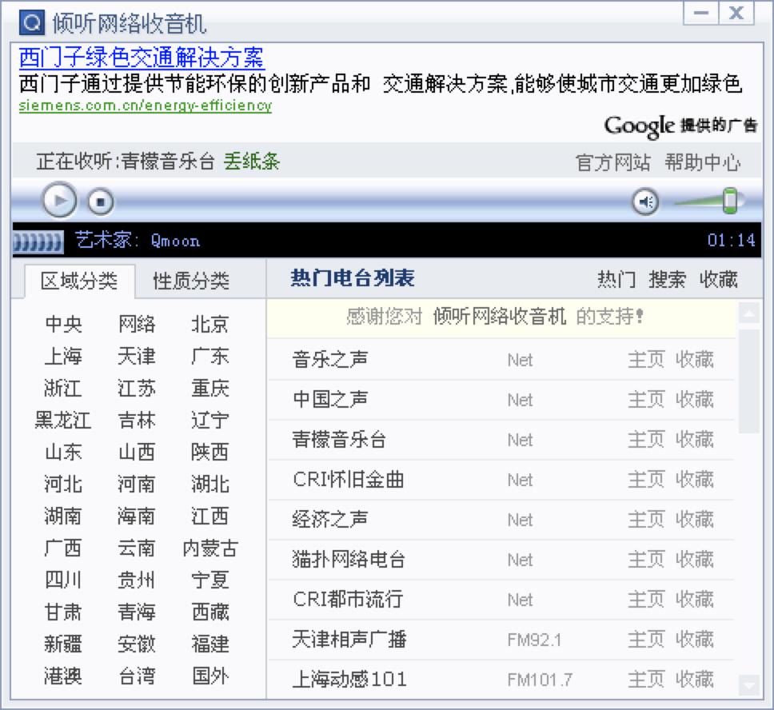Viewport: 774px width, 710px height.
Task: Open the 西门子绿色交通解决方案 ad link
Action: tap(142, 58)
